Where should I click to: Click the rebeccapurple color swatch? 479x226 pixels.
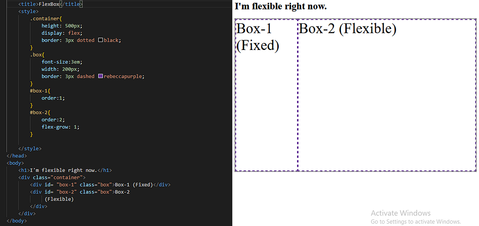[x=101, y=76]
